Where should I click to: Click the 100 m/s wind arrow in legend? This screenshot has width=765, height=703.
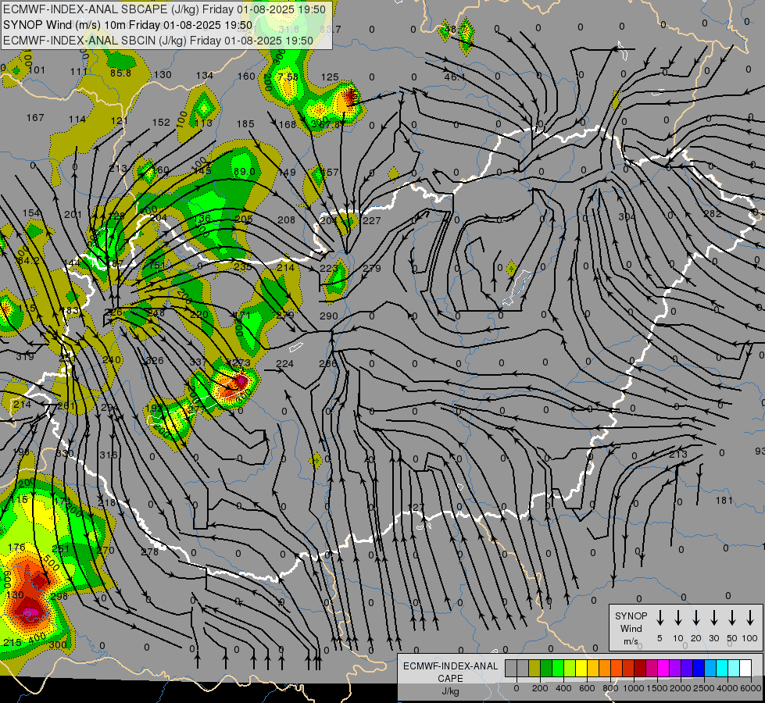point(750,618)
